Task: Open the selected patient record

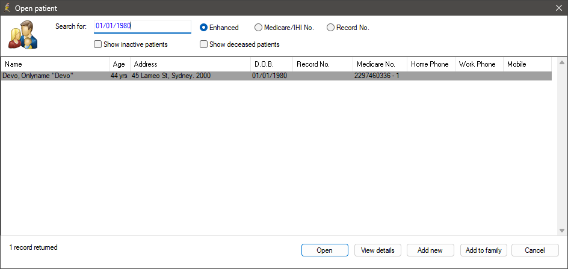Action: pyautogui.click(x=324, y=250)
